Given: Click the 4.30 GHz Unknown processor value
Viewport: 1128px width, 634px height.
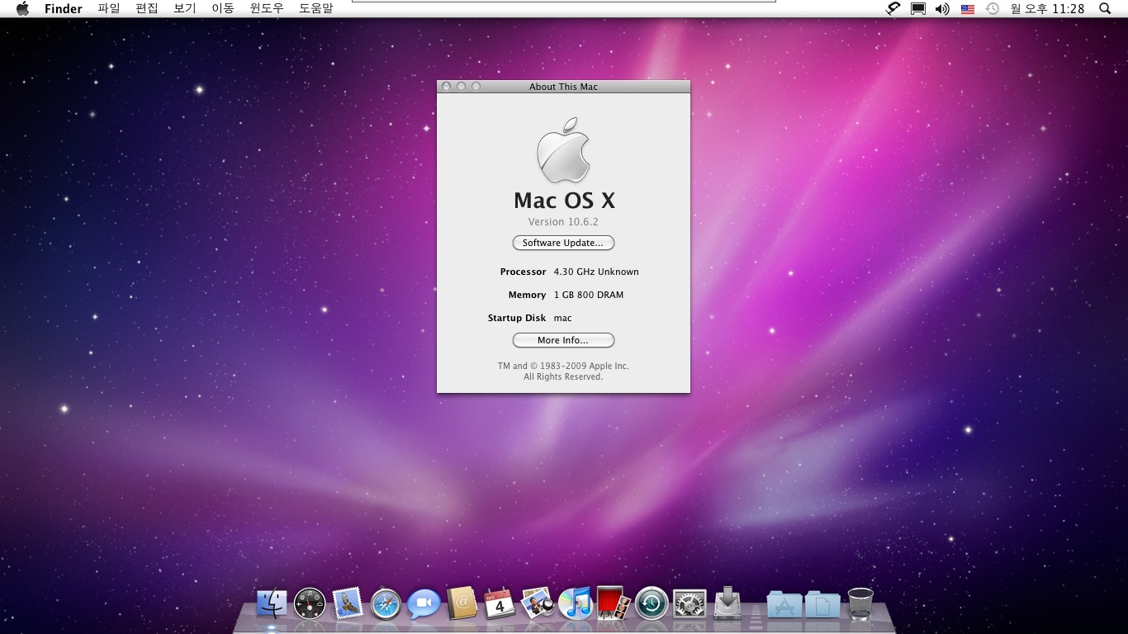Looking at the screenshot, I should point(596,272).
